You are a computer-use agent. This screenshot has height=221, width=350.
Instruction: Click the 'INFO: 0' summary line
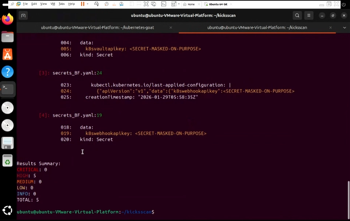coord(26,194)
